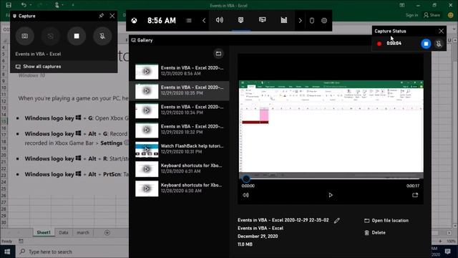Screen dimensions: 458x258
Task: Open the Performance widget monitor icon
Action: point(263,20)
